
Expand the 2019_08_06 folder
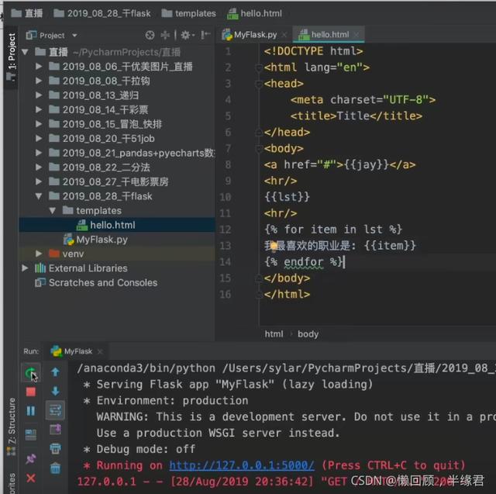(39, 67)
